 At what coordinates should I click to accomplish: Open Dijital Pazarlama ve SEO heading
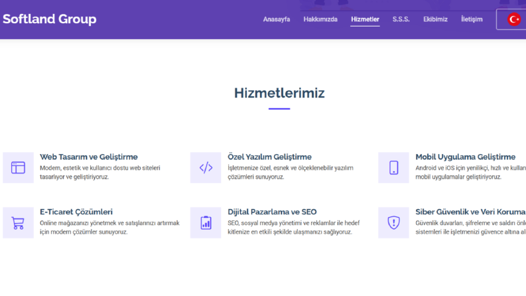coord(272,212)
